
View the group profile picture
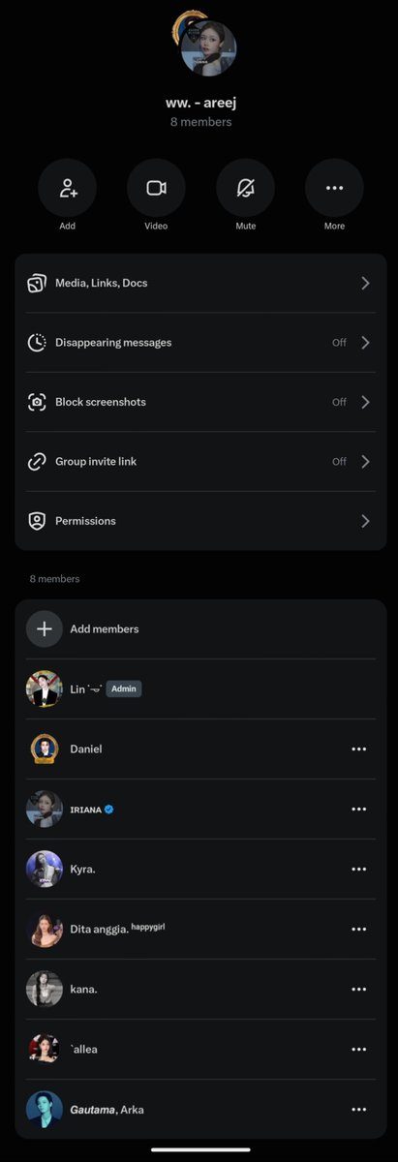[x=207, y=47]
